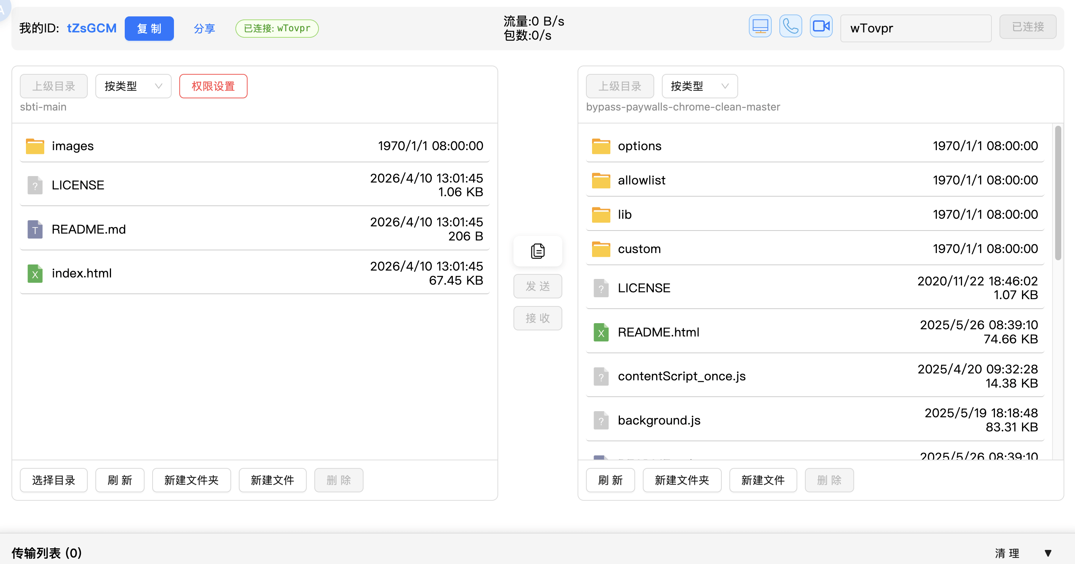
Task: Start video call with camera icon
Action: tap(821, 27)
